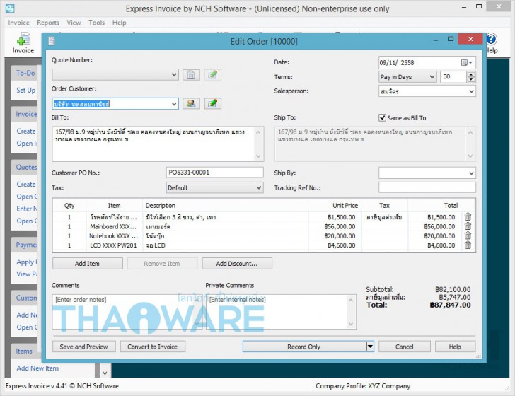515x396 pixels.
Task: Click the edit quote pencil icon
Action: 213,75
